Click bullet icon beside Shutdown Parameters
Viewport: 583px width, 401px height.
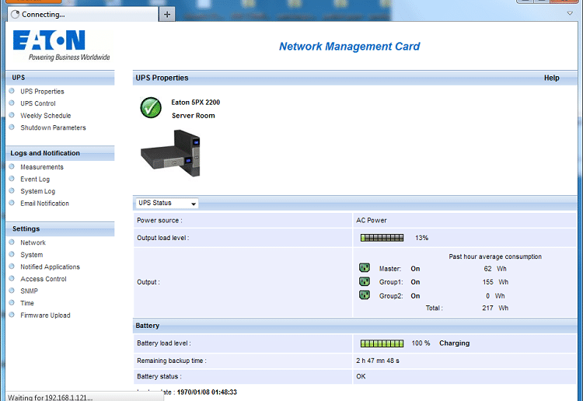pyautogui.click(x=12, y=127)
